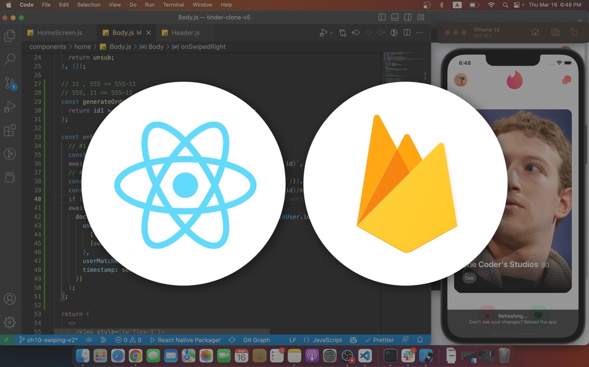This screenshot has width=589, height=367.
Task: Open Slack from the Dock
Action: [x=407, y=355]
